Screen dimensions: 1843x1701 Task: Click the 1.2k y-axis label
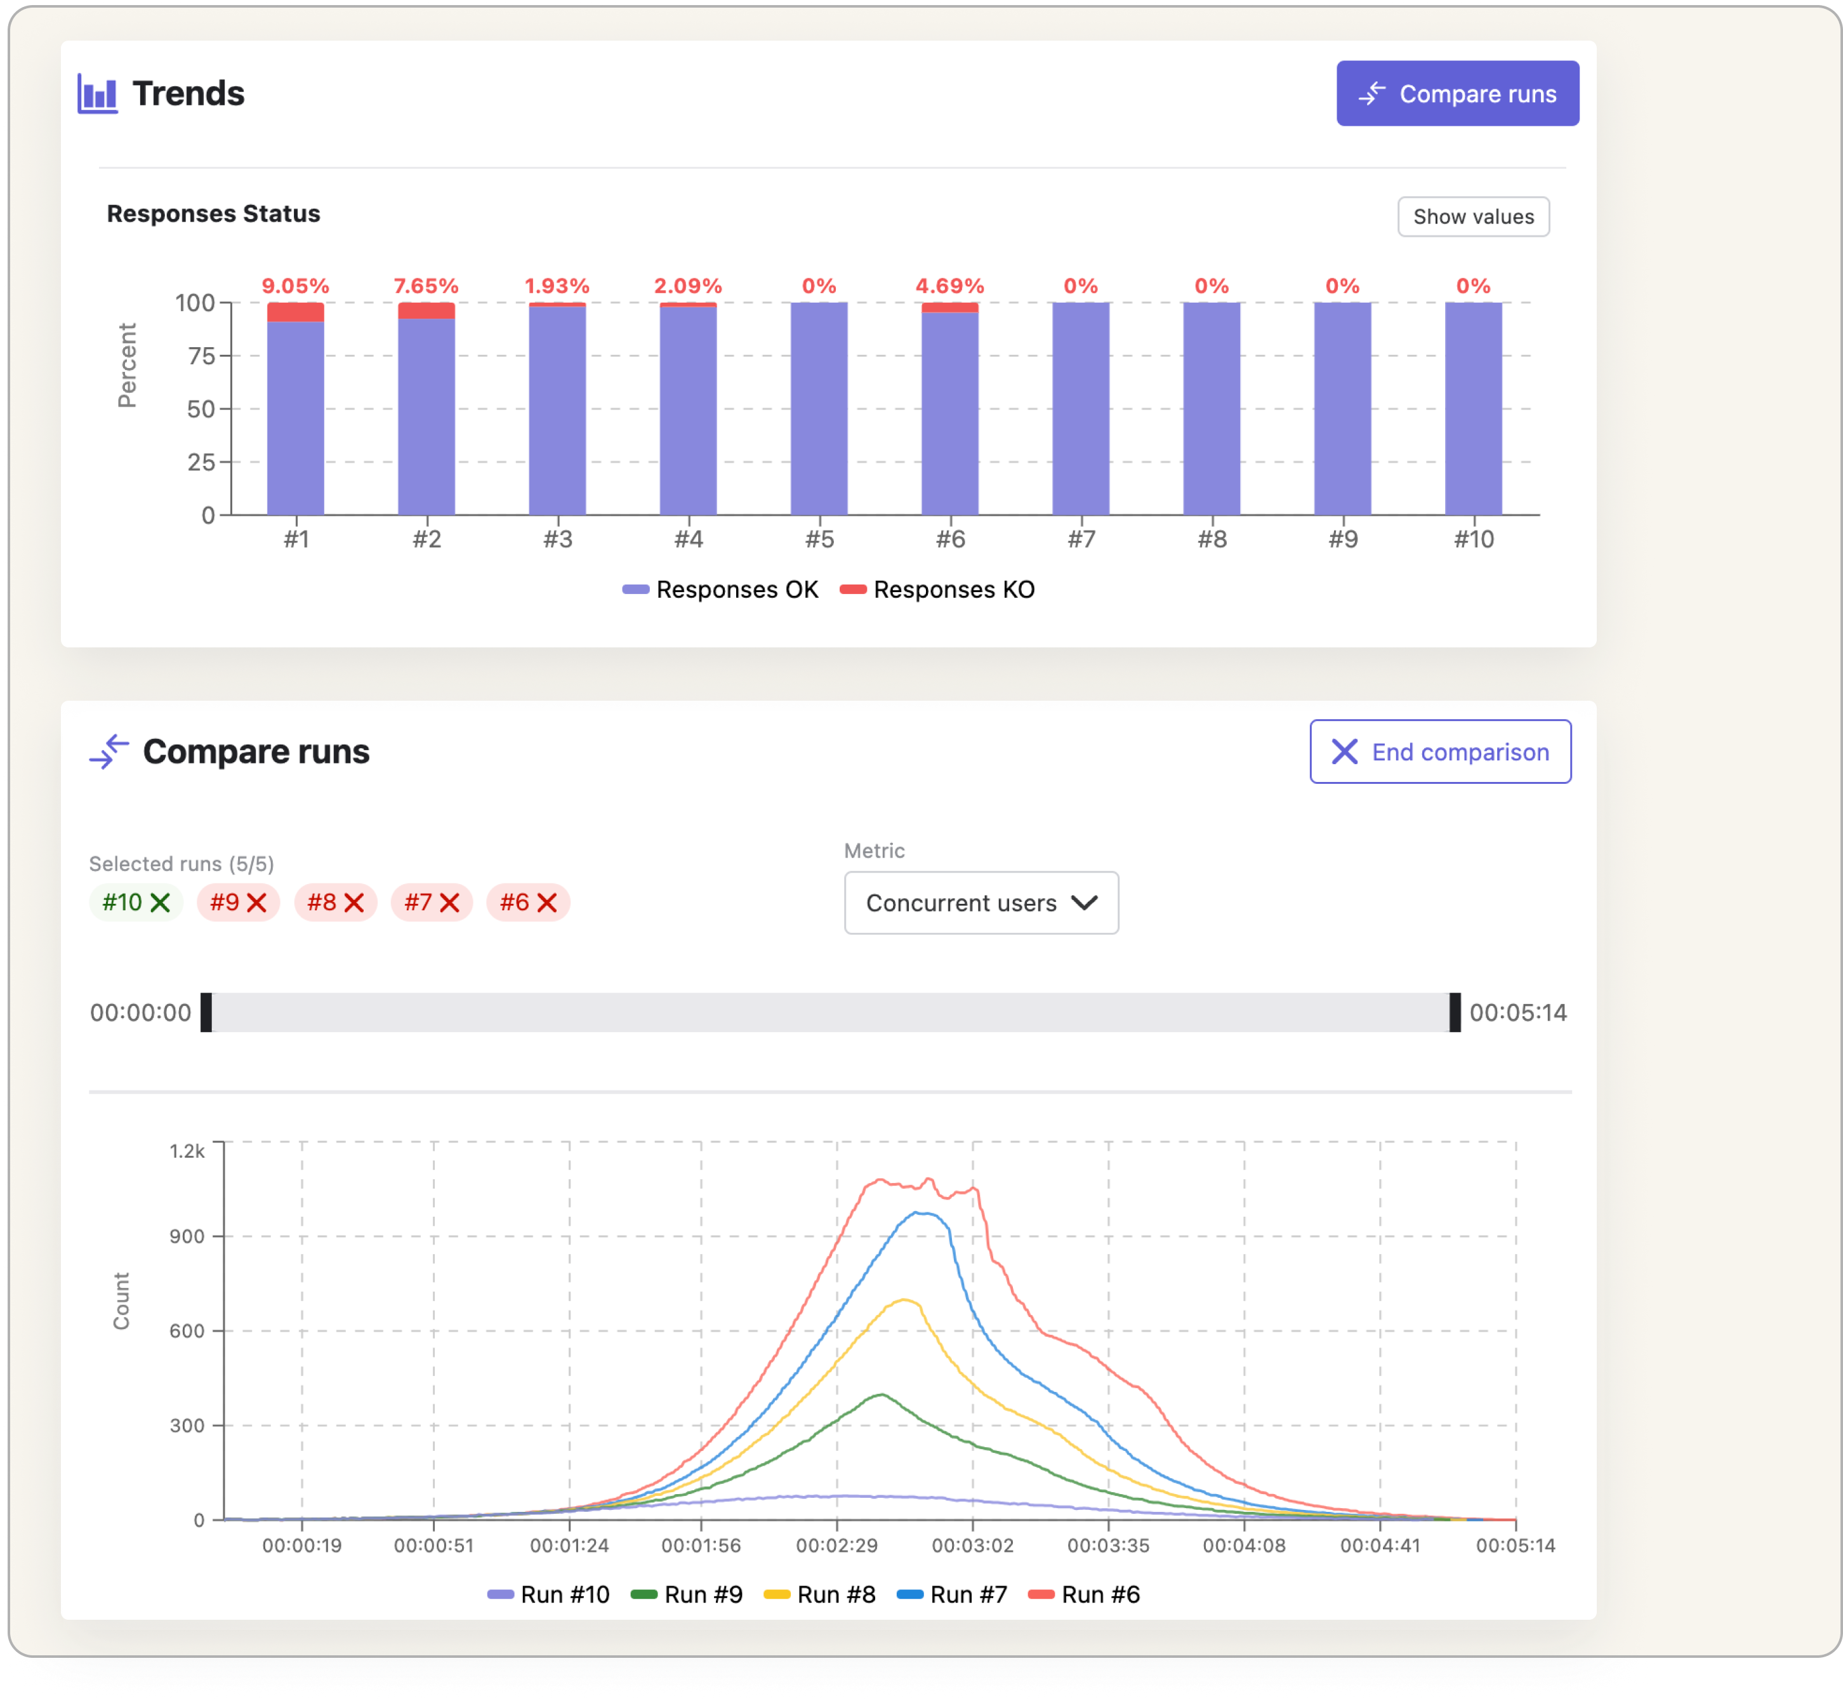pos(187,1151)
